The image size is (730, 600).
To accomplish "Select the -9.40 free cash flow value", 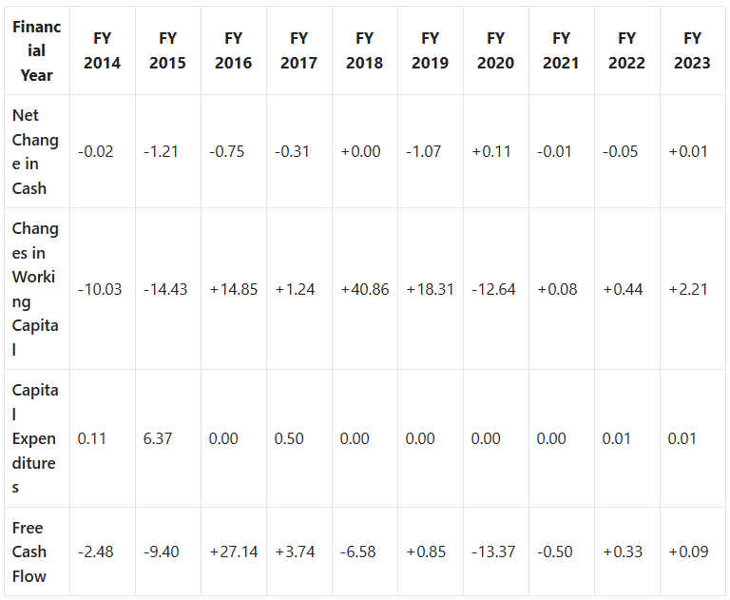I will point(162,552).
